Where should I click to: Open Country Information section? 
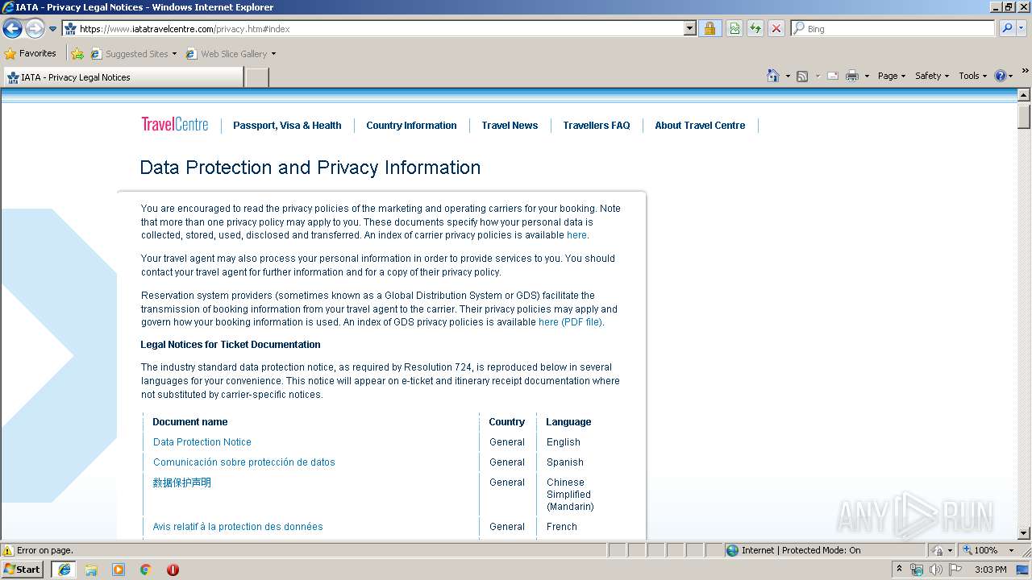pos(411,126)
